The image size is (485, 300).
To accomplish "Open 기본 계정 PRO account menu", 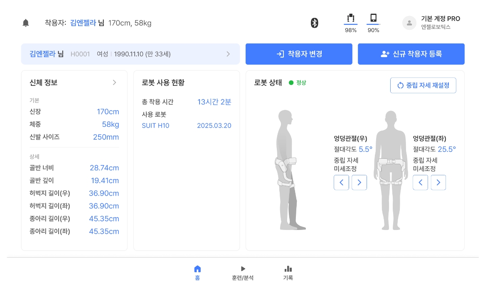I will (440, 23).
